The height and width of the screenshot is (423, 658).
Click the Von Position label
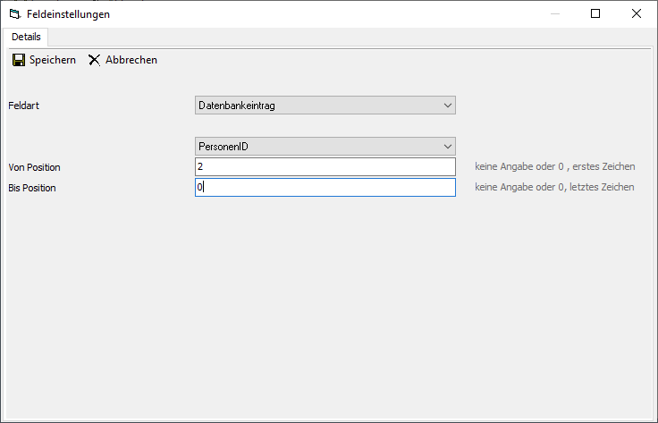pyautogui.click(x=34, y=167)
